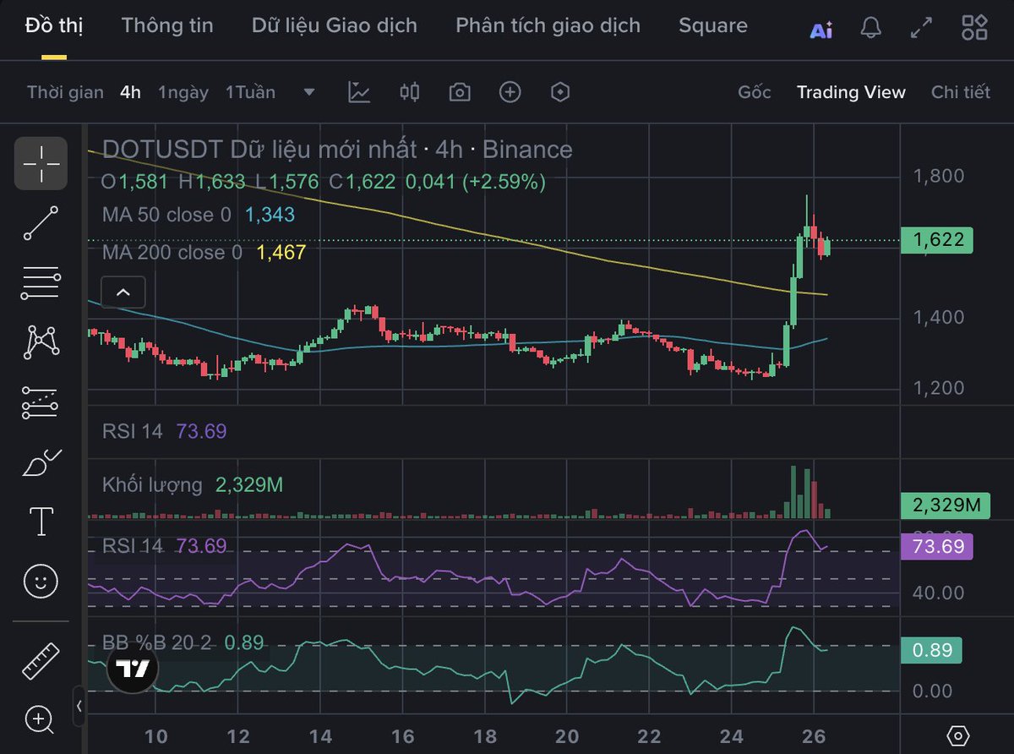
Task: Click the TradingView logo
Action: [x=133, y=669]
